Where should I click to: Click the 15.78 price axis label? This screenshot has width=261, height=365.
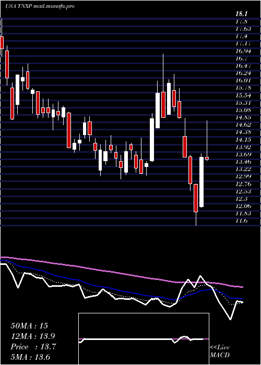[x=243, y=88]
